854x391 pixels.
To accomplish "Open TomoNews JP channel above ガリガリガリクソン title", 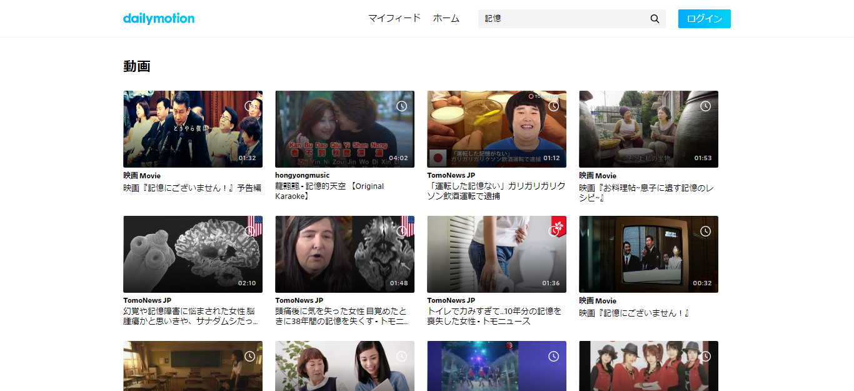I will 451,176.
